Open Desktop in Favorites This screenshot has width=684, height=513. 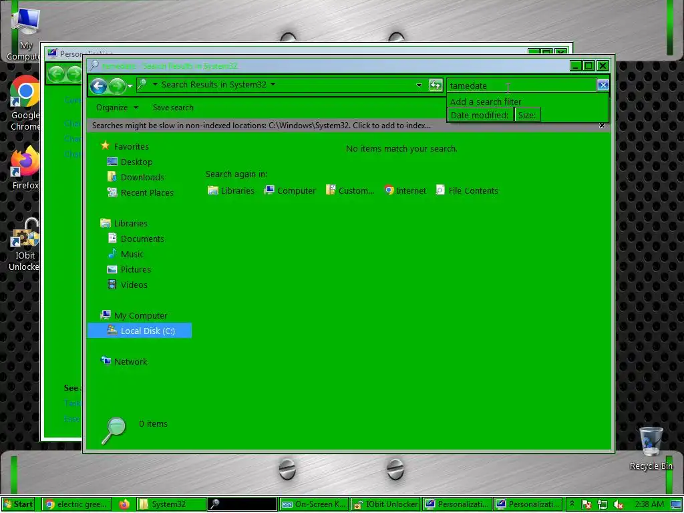[136, 162]
